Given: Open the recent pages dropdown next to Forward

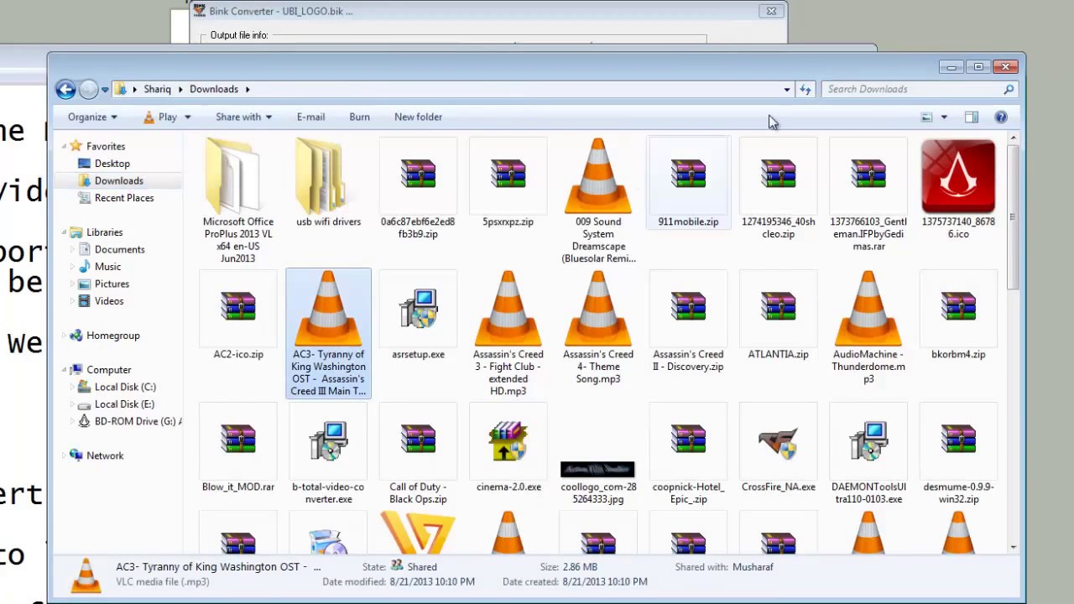Looking at the screenshot, I should [x=105, y=89].
